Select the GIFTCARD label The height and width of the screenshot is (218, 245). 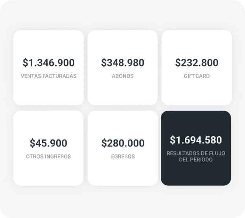point(197,76)
